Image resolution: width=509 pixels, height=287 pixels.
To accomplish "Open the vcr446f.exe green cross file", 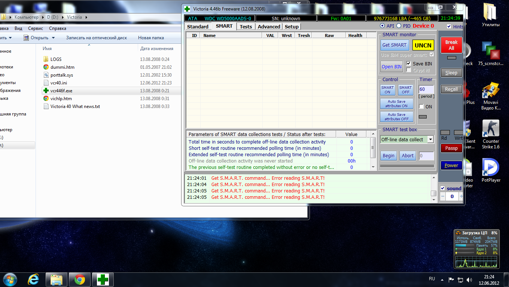I will 61,91.
